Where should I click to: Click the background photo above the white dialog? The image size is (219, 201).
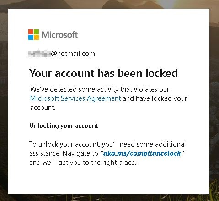click(x=109, y=4)
